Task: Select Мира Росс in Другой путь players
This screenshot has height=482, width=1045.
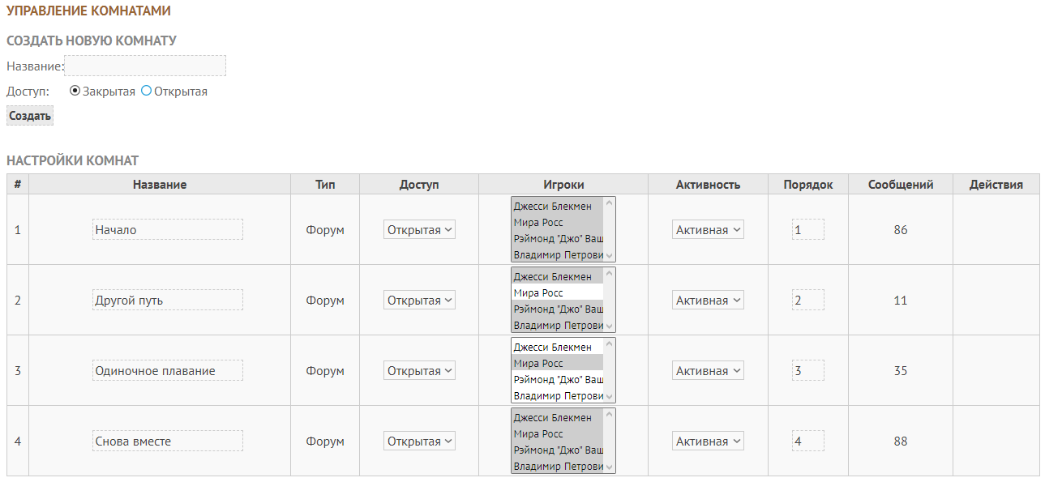Action: [x=558, y=292]
